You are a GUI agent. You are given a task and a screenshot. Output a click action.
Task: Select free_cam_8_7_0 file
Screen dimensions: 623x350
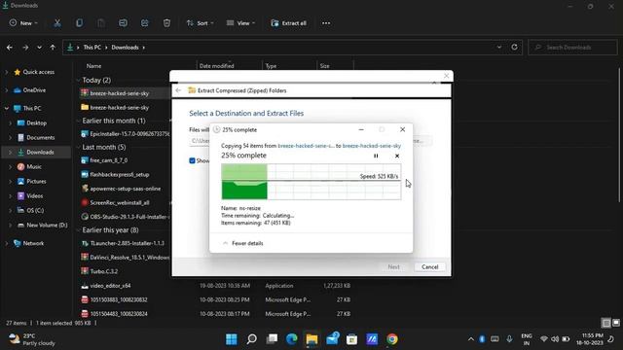point(109,160)
